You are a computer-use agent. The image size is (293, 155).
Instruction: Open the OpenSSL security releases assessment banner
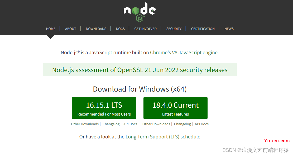[140, 70]
